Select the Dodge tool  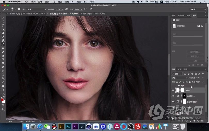coord(3,67)
